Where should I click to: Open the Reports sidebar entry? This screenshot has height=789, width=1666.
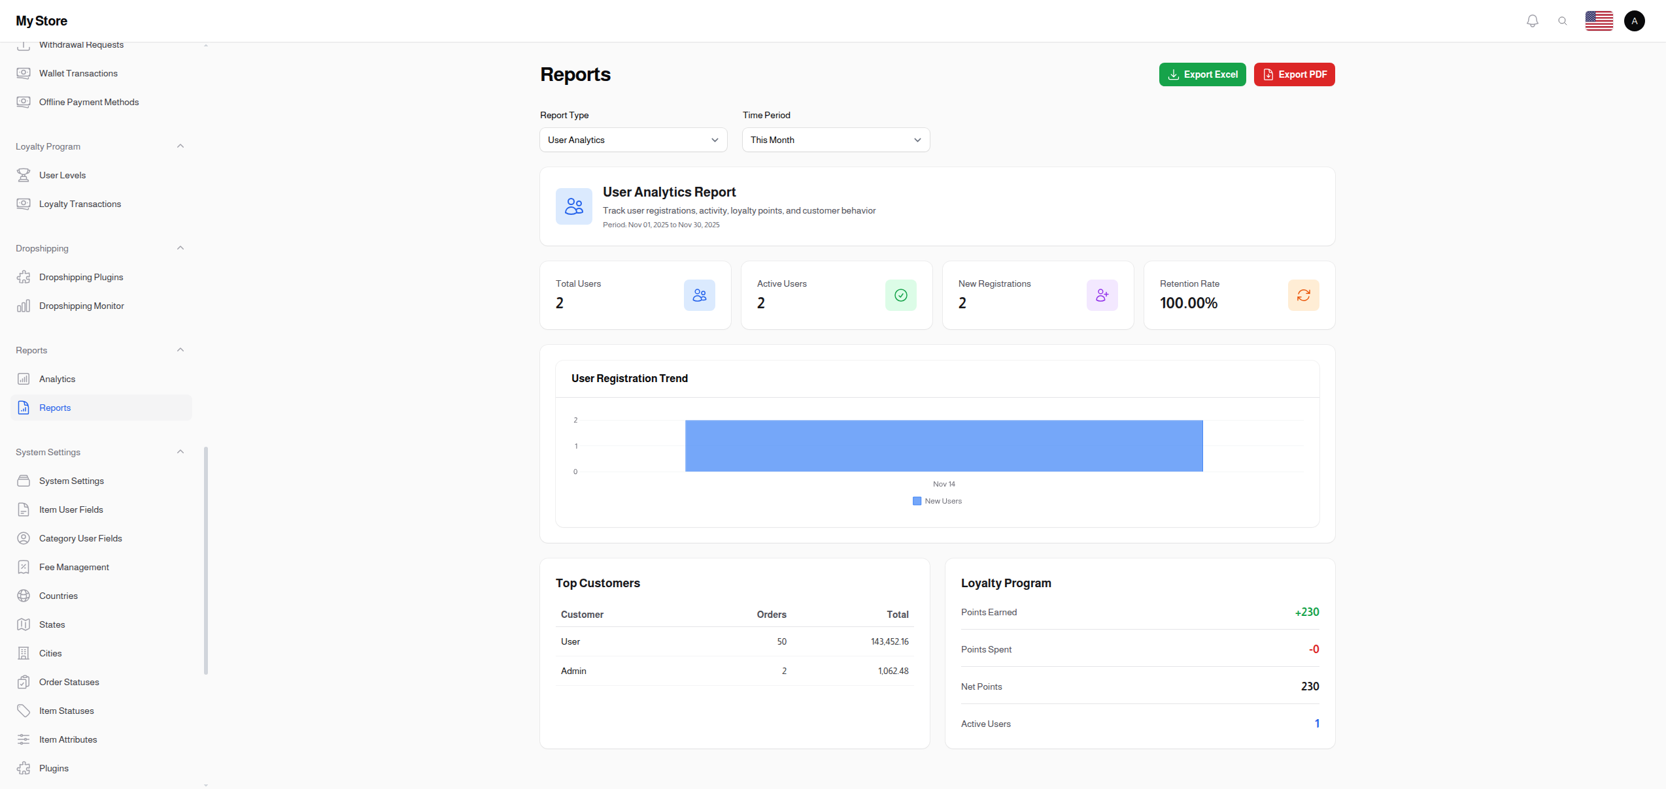(55, 408)
